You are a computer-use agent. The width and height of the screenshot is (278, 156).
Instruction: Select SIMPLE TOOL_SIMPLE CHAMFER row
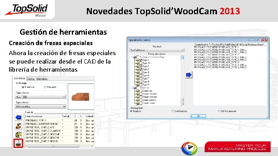(59, 131)
